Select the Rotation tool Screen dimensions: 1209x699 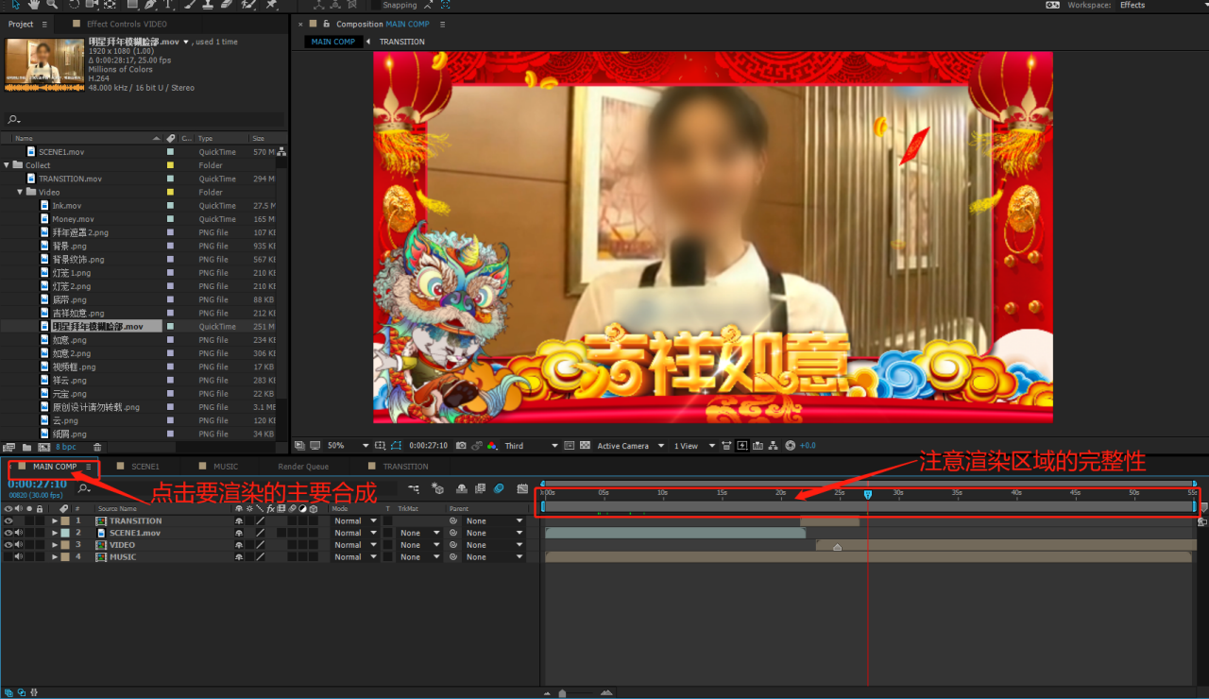tap(74, 5)
